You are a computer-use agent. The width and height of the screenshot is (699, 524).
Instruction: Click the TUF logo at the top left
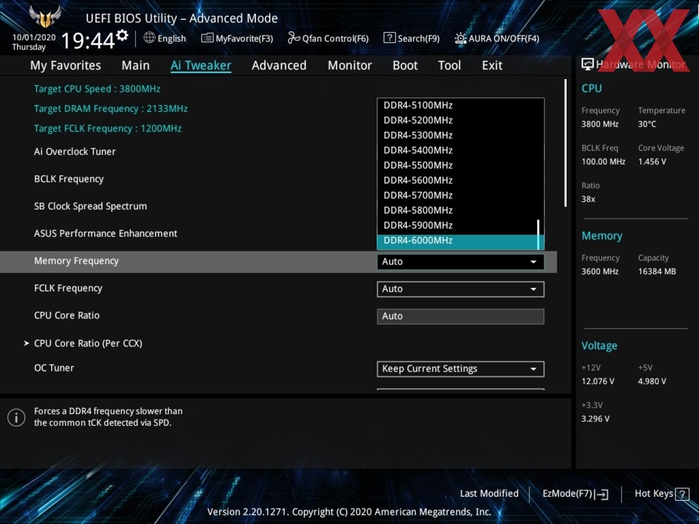pos(45,16)
